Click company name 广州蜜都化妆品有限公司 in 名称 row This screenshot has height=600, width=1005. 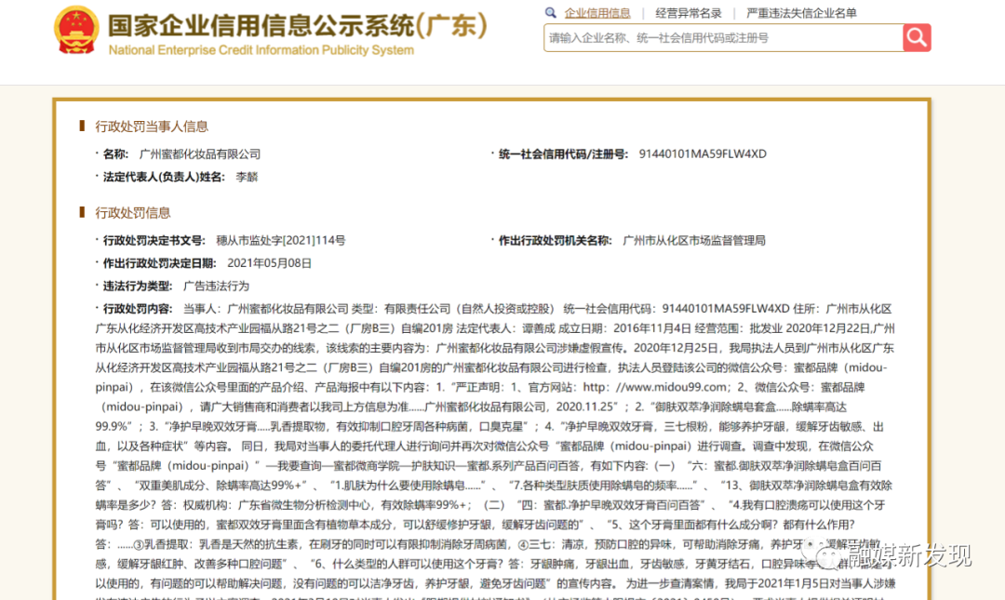coord(200,153)
